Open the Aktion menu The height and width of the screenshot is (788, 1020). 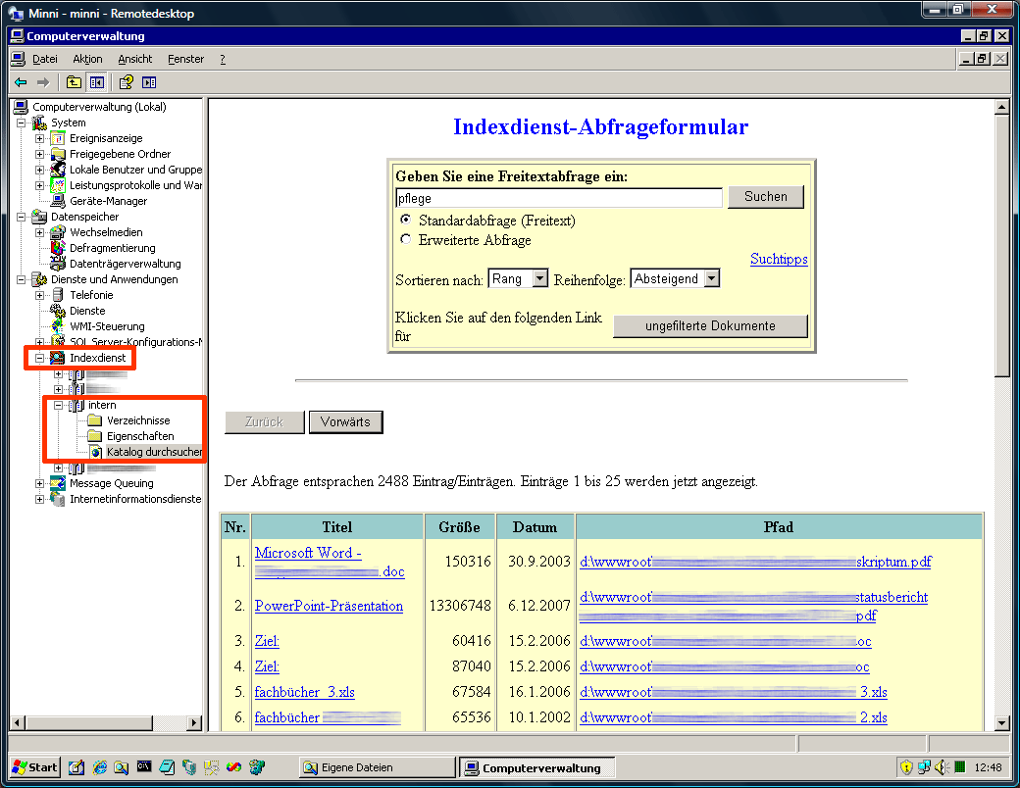(x=87, y=59)
